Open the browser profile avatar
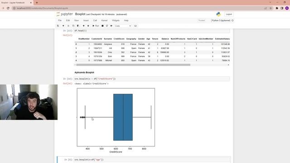 287,8
